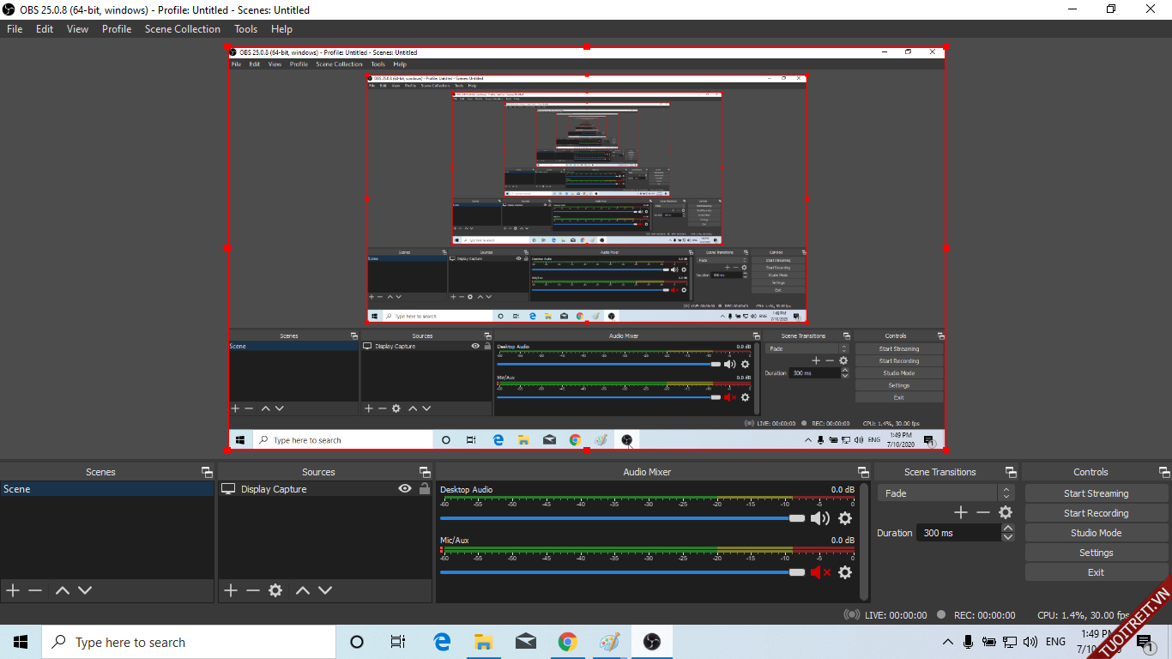Undock the Audio Mixer panel
This screenshot has width=1172, height=659.
tap(863, 472)
